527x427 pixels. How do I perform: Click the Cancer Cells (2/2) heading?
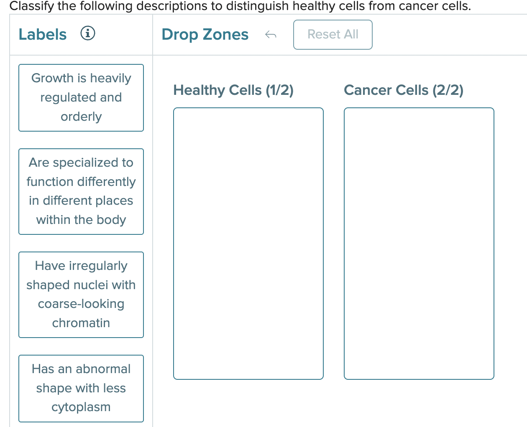404,90
